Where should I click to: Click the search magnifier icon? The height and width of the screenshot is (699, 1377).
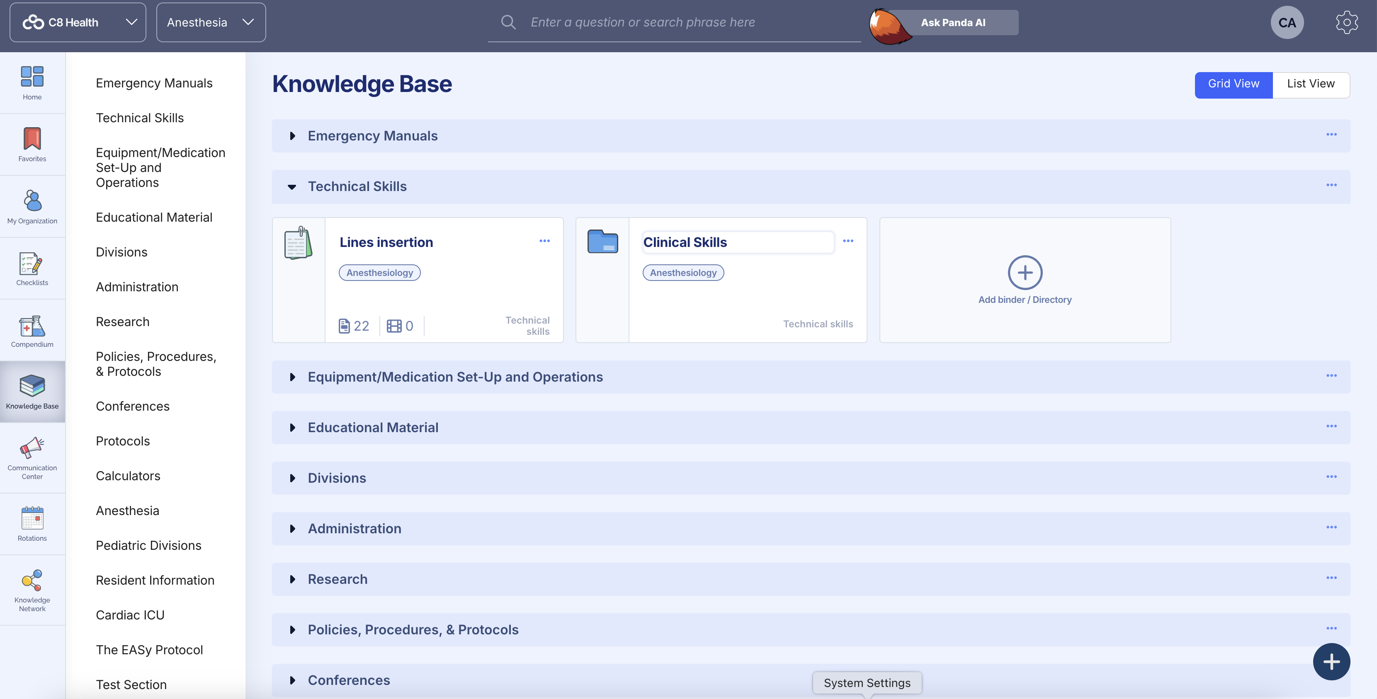click(x=508, y=22)
